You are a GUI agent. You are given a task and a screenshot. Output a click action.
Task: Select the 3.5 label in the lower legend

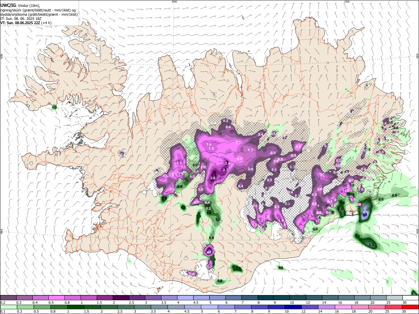pyautogui.click(x=154, y=312)
